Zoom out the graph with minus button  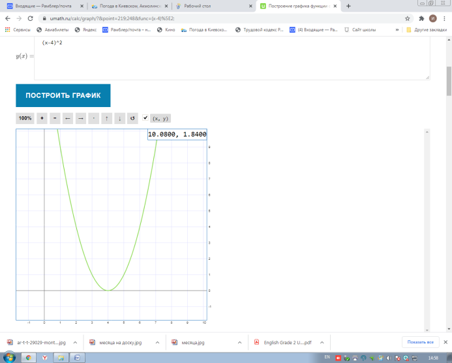[x=55, y=118]
